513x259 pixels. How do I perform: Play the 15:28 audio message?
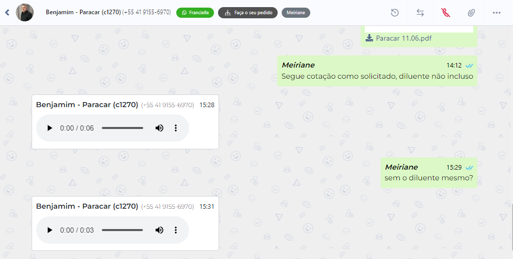point(50,128)
